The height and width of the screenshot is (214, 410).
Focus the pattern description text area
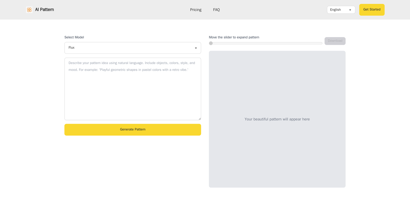pyautogui.click(x=133, y=92)
